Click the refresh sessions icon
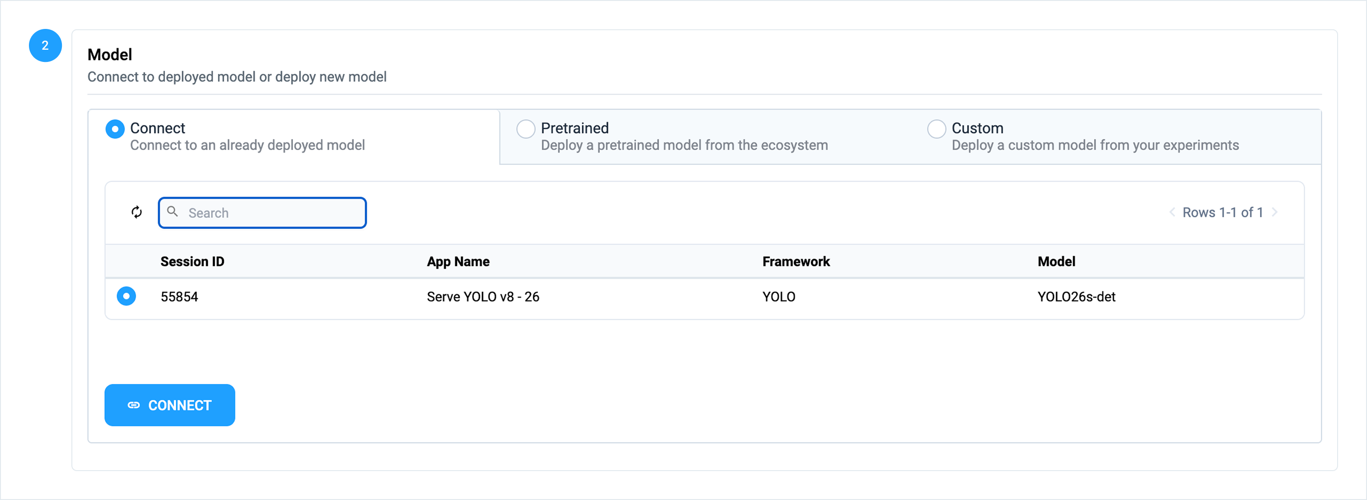 [137, 212]
